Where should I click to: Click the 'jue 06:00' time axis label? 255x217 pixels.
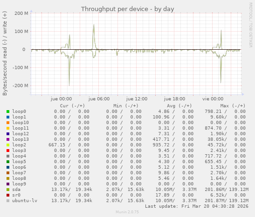click(99, 99)
